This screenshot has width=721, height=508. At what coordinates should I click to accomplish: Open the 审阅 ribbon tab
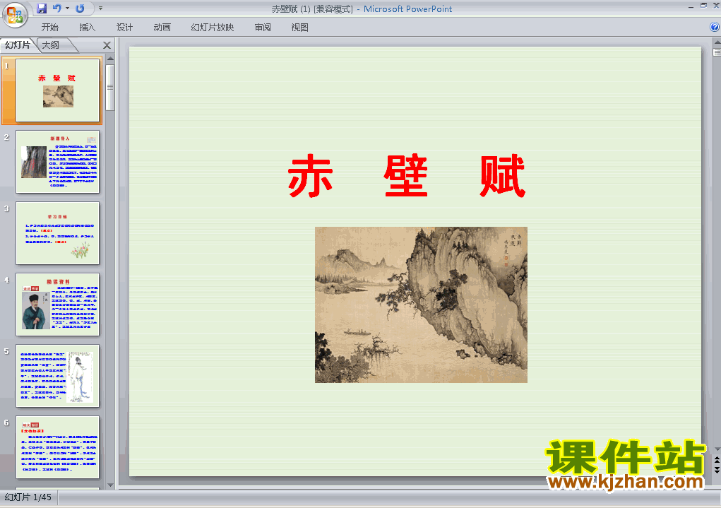263,27
